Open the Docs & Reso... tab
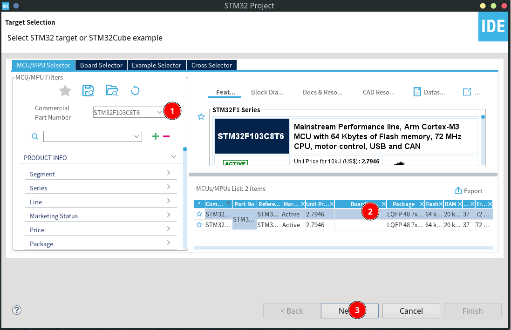The image size is (511, 330). 323,92
